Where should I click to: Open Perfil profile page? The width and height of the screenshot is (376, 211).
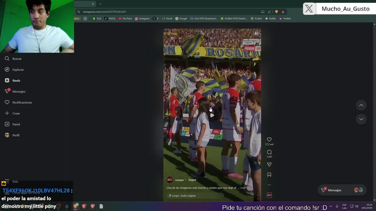click(x=12, y=135)
